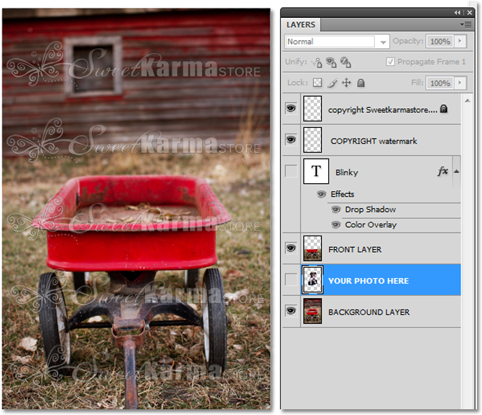Select the BACKGROUND LAYER name
The height and width of the screenshot is (415, 482).
click(369, 312)
